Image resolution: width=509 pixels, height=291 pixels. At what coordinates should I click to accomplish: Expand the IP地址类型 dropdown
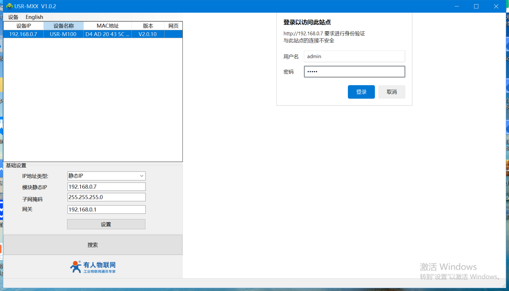tap(106, 176)
